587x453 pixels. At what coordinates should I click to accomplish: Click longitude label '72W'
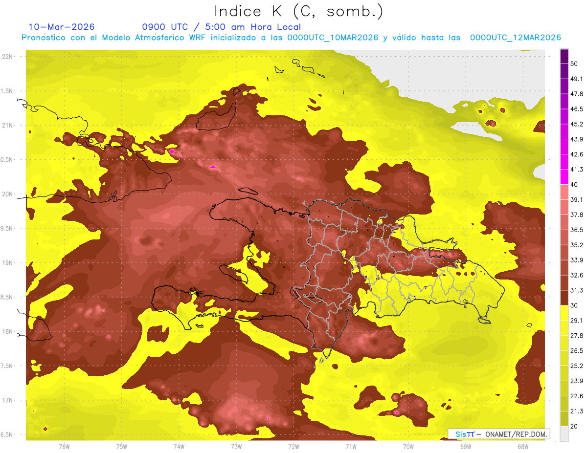293,447
